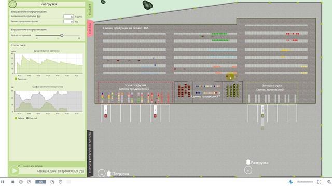Click the forklift count slider handle
Image resolution: width=332 pixels, height=186 pixels.
coord(62,35)
